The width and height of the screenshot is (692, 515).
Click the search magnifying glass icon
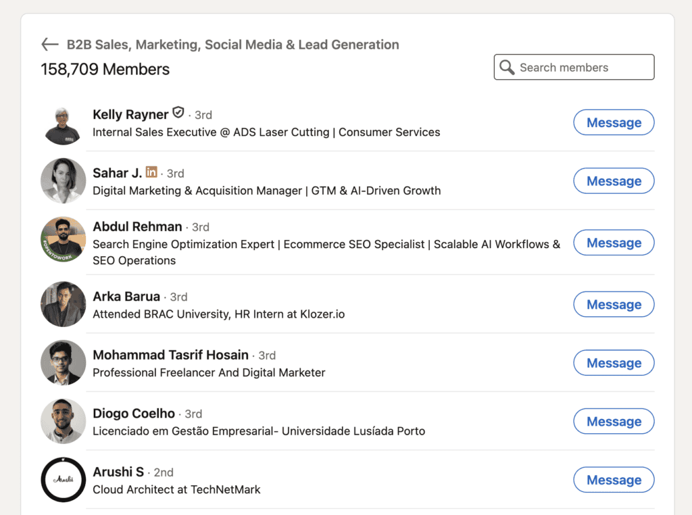pyautogui.click(x=507, y=67)
